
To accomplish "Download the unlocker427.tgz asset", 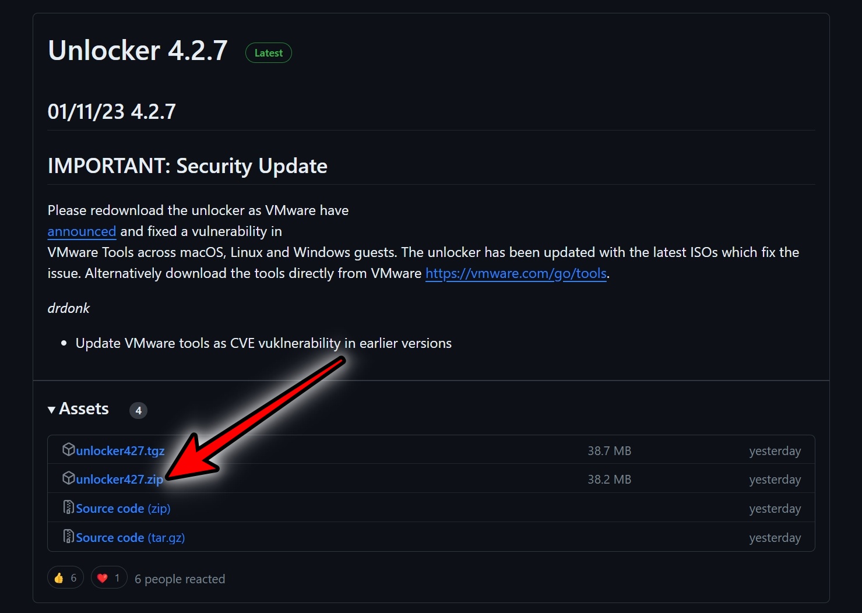I will 120,450.
